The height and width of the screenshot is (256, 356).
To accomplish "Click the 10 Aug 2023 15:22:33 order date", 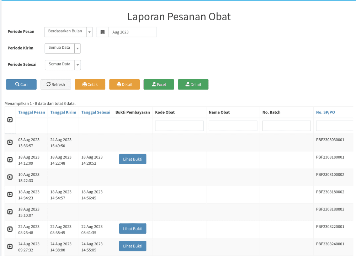I will (29, 177).
